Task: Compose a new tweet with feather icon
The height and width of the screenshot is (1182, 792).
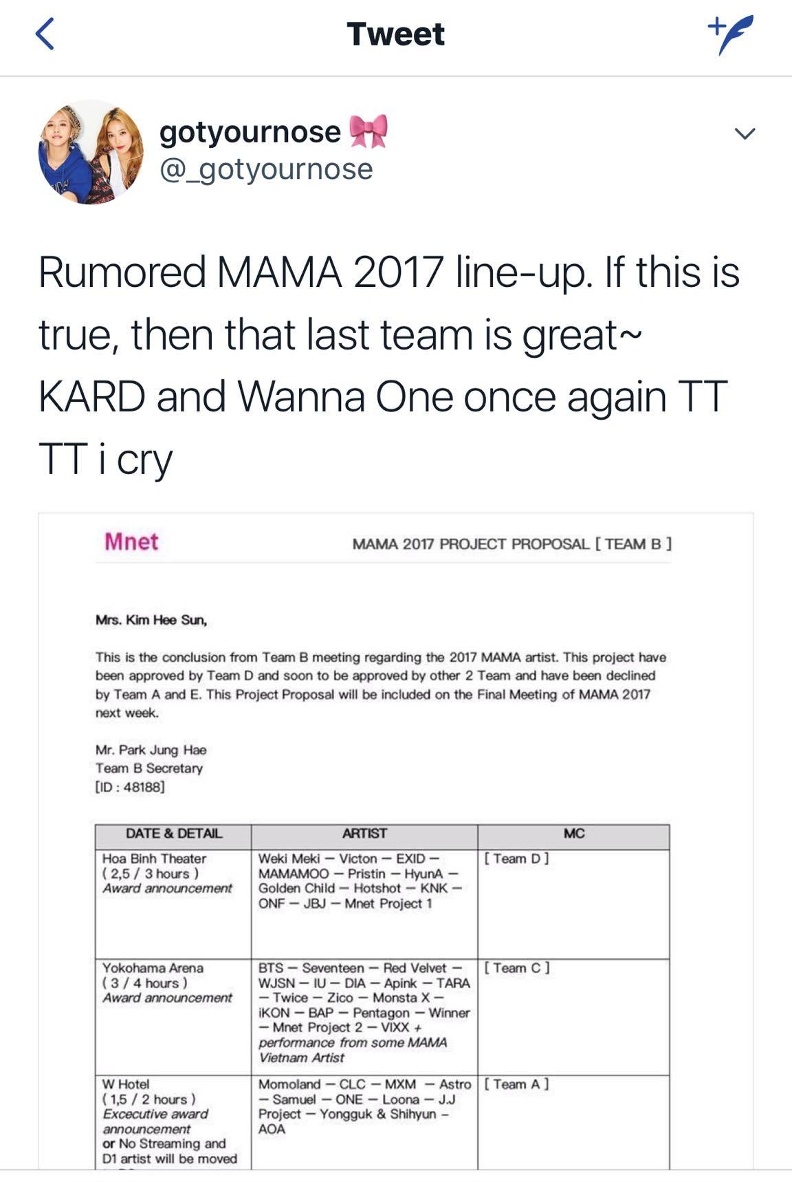Action: tap(731, 34)
